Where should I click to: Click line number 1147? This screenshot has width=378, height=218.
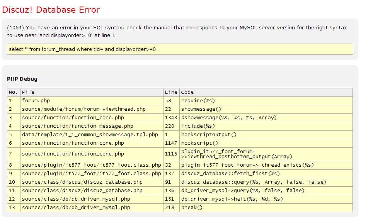(x=171, y=143)
